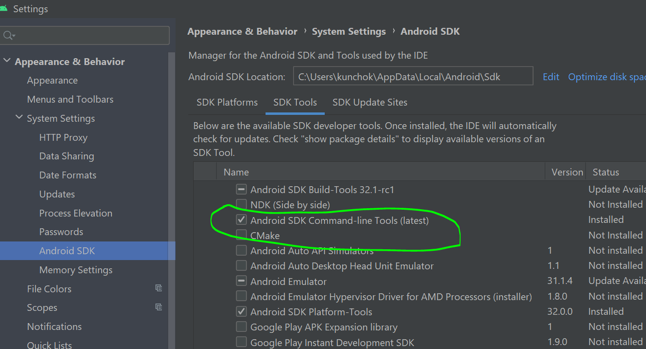Click the Android SDK Location path field

(413, 76)
